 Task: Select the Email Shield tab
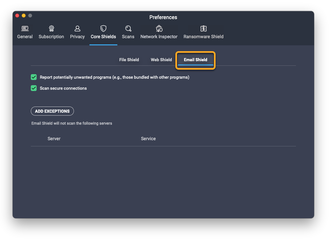pos(195,60)
